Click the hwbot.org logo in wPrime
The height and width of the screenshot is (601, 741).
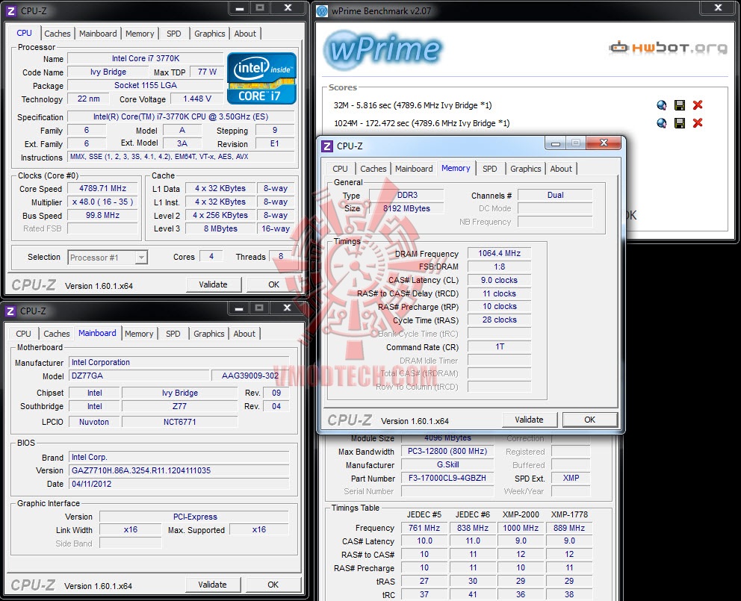668,47
